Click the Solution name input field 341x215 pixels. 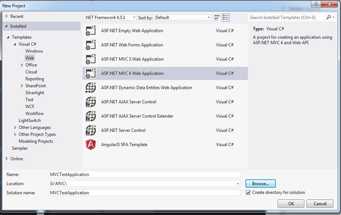pyautogui.click(x=144, y=193)
